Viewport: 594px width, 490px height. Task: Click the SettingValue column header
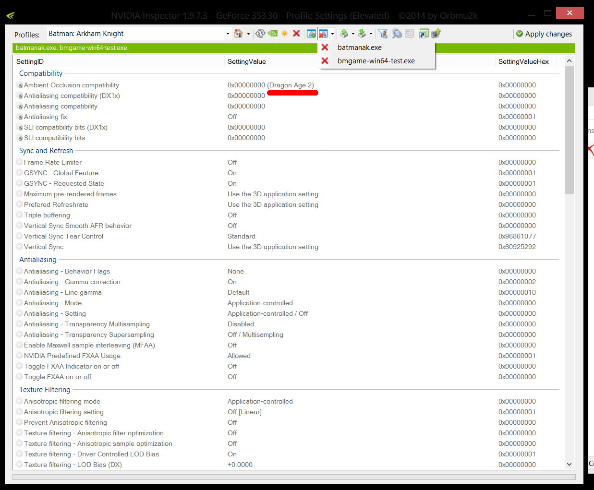point(360,61)
